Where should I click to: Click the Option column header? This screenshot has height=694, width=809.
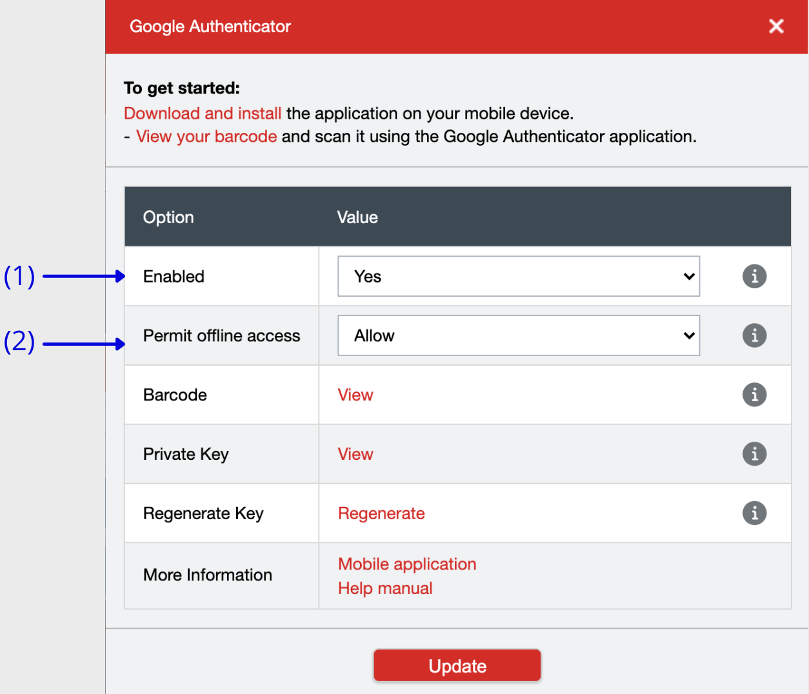tap(168, 217)
